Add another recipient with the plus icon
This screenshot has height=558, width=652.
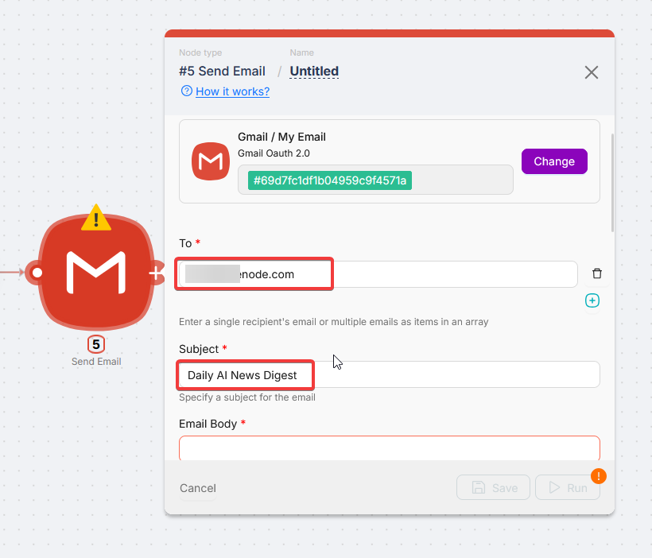(592, 300)
